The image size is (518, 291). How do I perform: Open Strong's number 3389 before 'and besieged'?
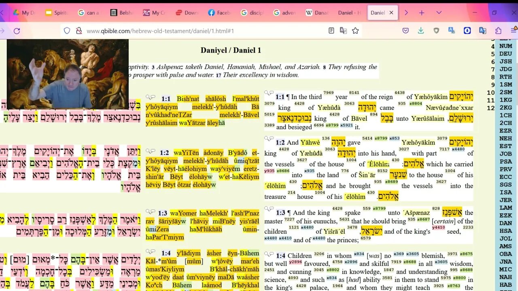(x=270, y=125)
